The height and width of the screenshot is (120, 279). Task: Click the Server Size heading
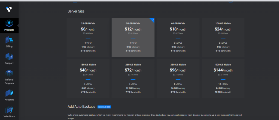click(76, 11)
